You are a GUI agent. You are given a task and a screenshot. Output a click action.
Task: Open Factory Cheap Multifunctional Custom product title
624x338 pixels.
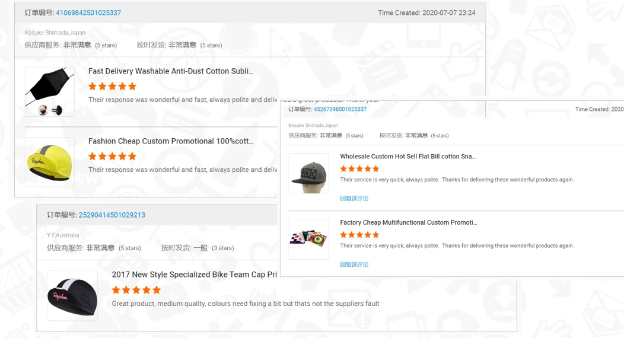click(x=408, y=222)
